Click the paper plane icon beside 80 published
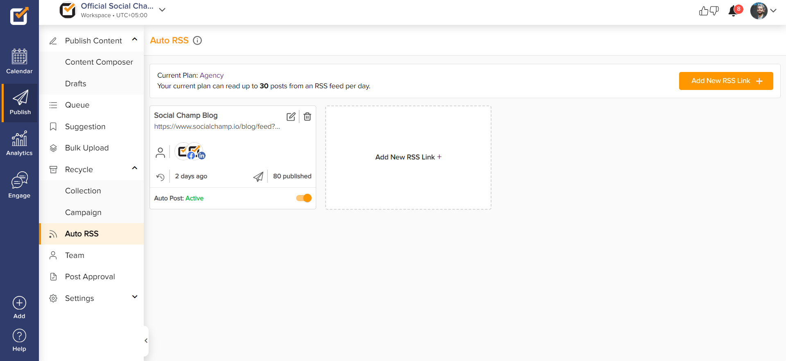Viewport: 786px width, 361px height. coord(258,177)
